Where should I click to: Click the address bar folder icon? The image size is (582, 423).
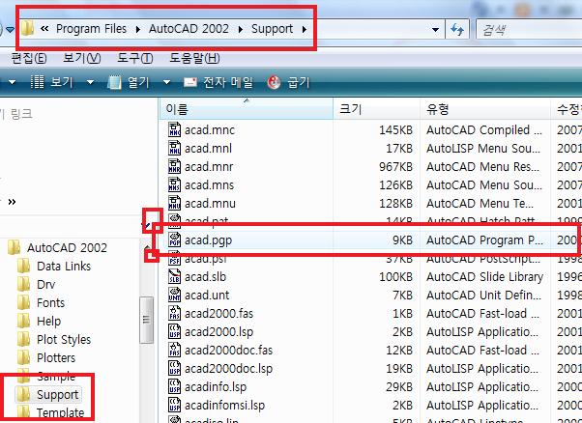27,29
